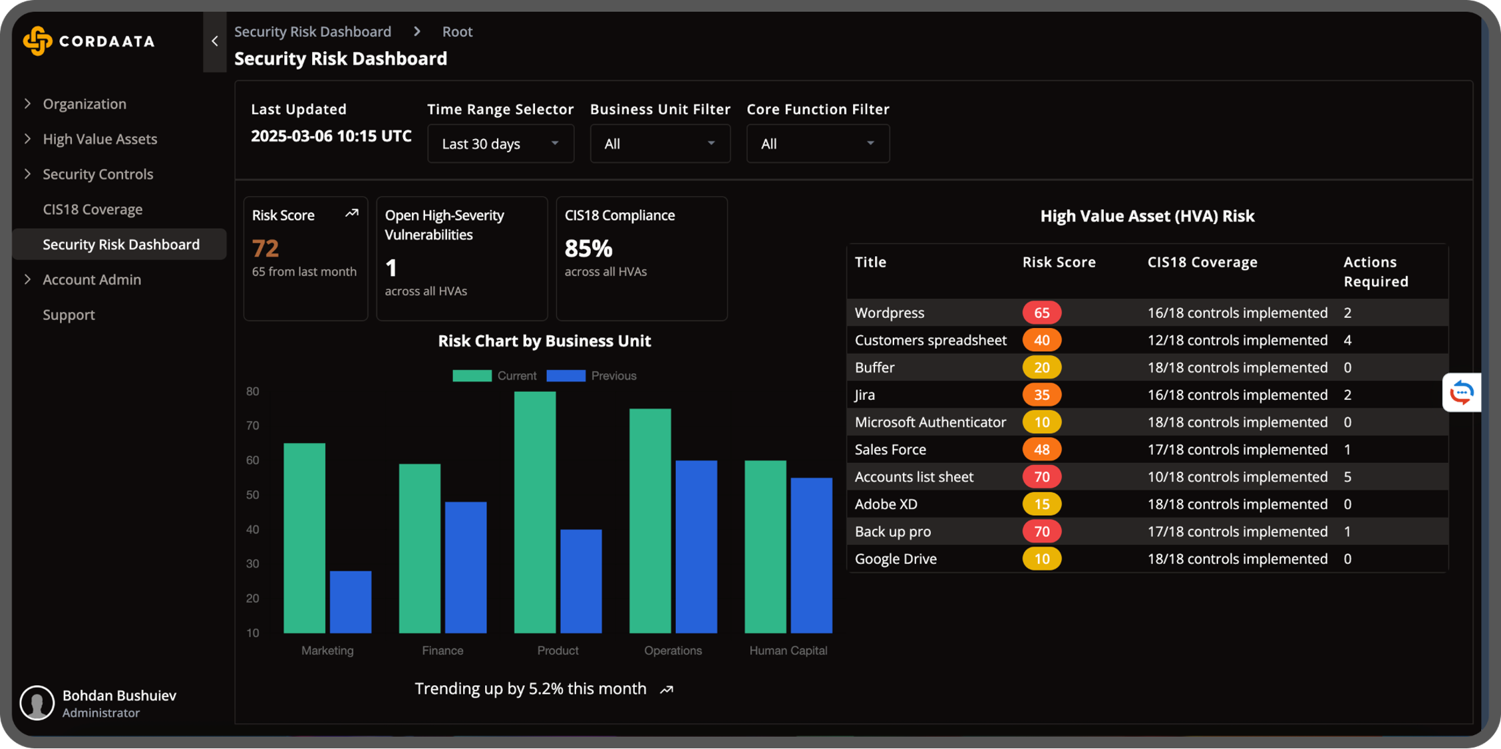Expand the Security Controls section

97,174
